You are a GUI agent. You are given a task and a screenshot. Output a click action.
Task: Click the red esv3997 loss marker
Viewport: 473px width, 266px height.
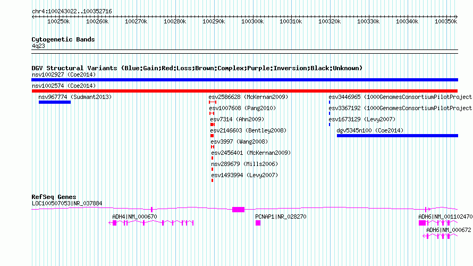pyautogui.click(x=213, y=147)
